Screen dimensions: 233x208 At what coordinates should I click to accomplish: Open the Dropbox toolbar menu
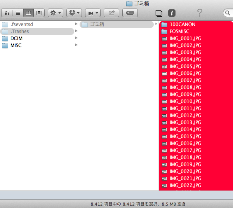(x=74, y=13)
